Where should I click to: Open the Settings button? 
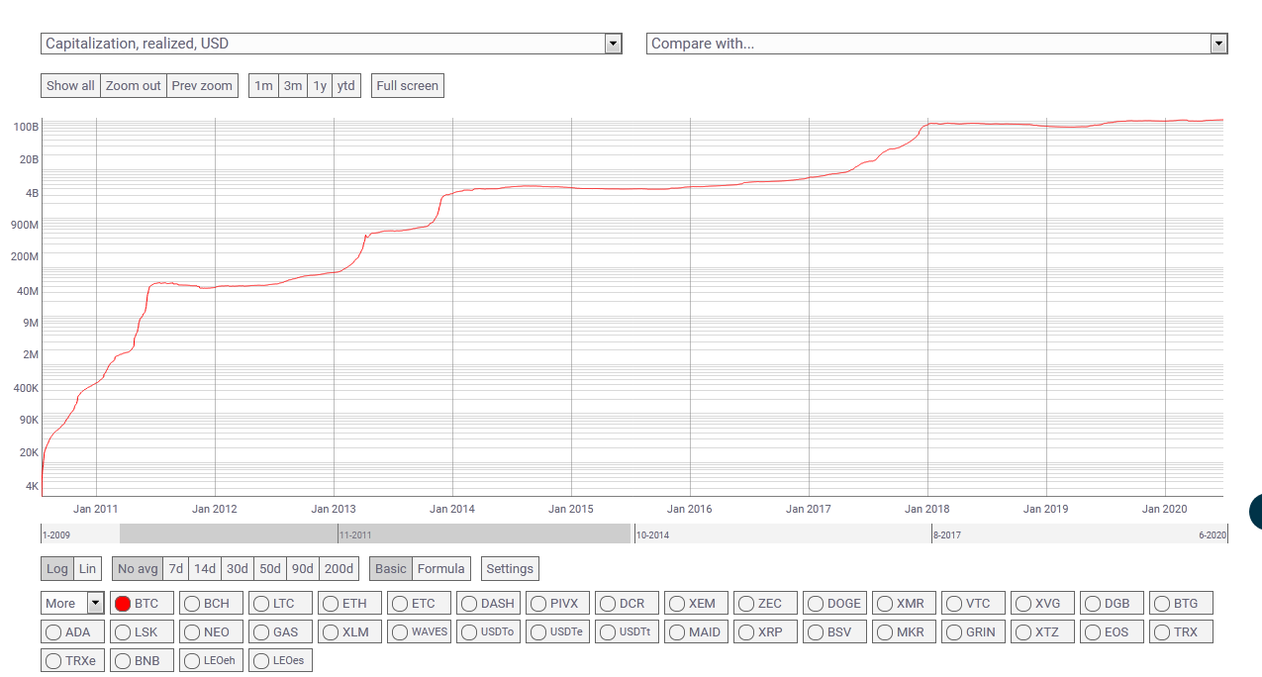(x=510, y=568)
